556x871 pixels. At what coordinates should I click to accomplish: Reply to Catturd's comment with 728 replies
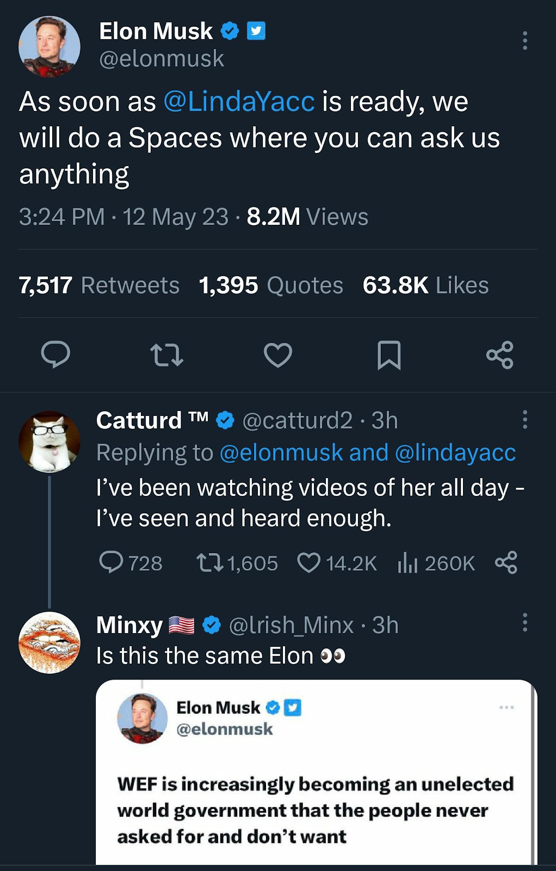(131, 563)
